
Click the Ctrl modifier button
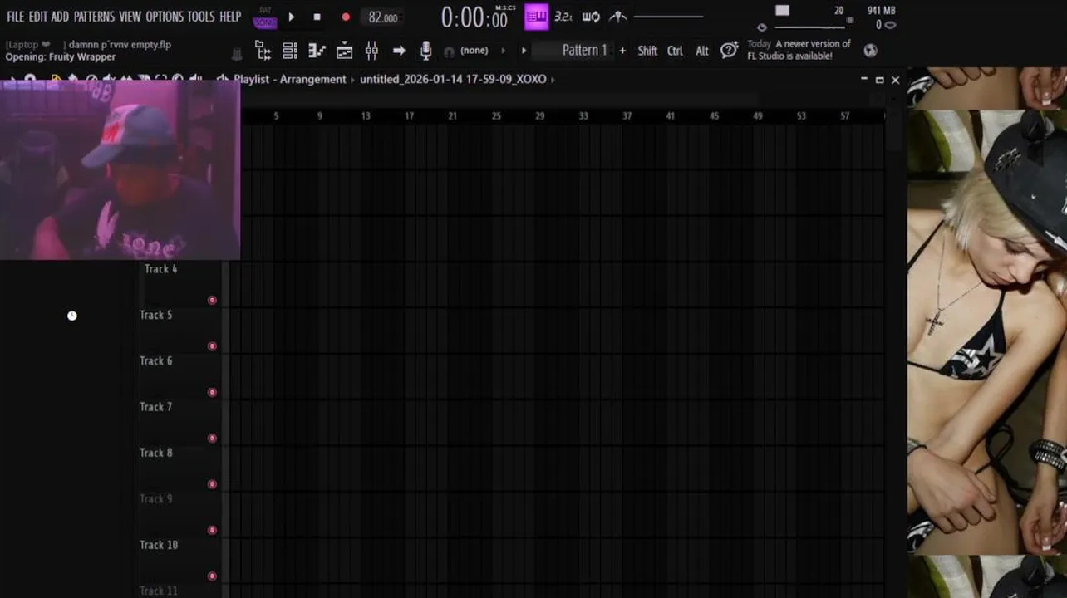[675, 51]
